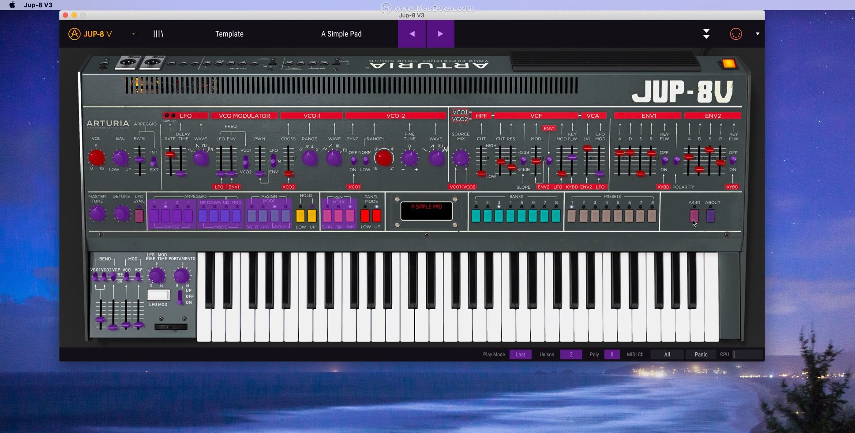Click the orange power light on the synth

(728, 63)
